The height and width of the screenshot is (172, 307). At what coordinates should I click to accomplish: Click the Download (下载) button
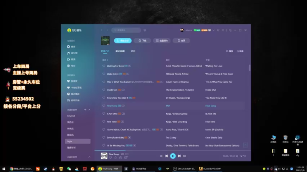click(x=142, y=41)
